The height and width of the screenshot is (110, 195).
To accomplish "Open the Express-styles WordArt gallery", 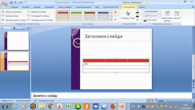I will coord(128,16).
